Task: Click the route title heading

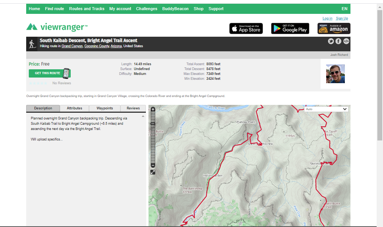Action: point(88,40)
